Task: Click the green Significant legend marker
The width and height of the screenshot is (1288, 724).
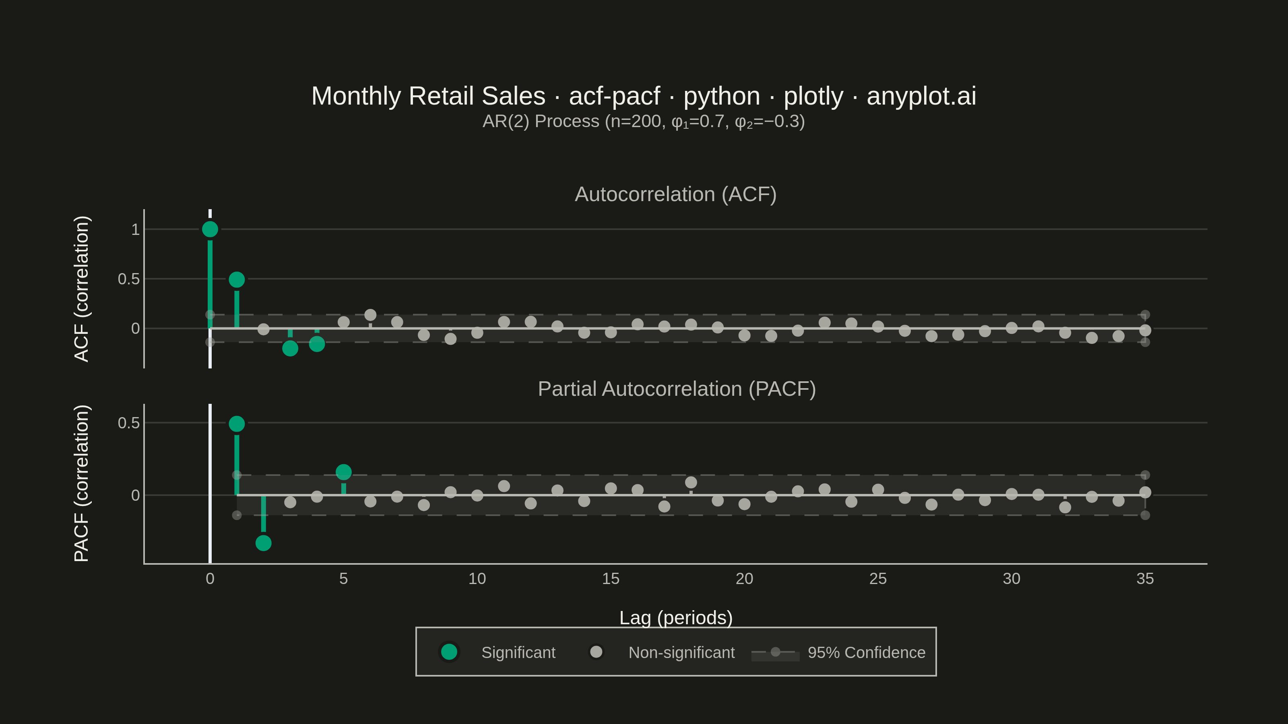Action: click(x=449, y=652)
